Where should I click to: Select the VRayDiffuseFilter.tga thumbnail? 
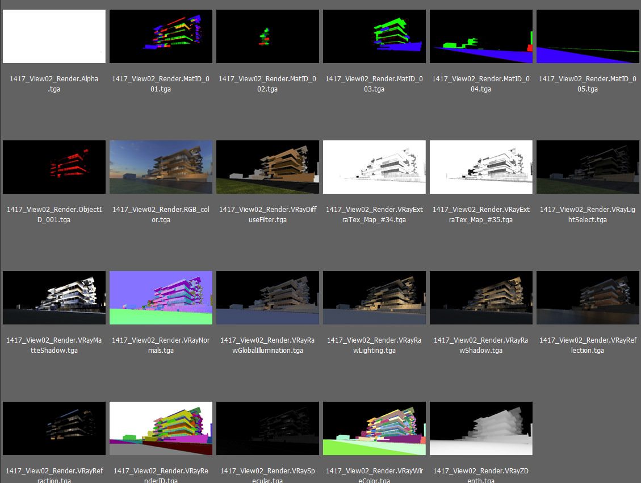267,167
